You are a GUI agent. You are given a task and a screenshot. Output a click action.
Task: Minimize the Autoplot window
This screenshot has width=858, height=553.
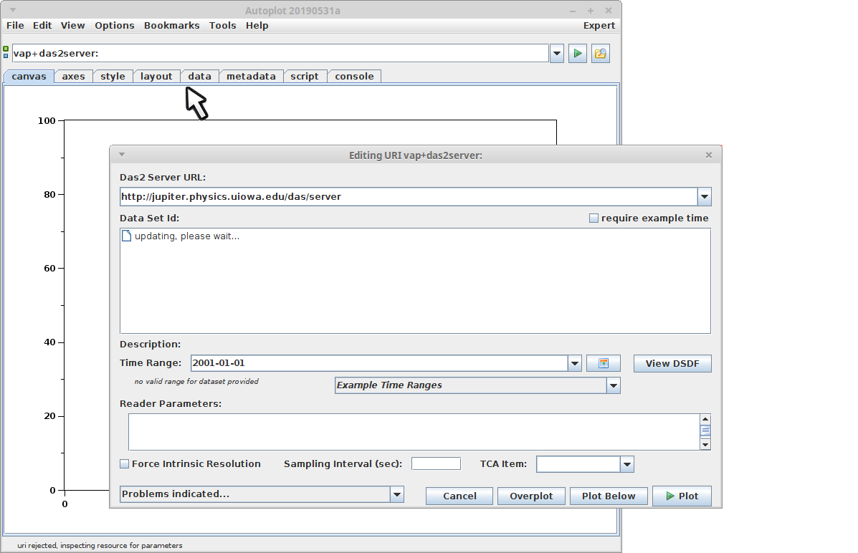click(573, 11)
